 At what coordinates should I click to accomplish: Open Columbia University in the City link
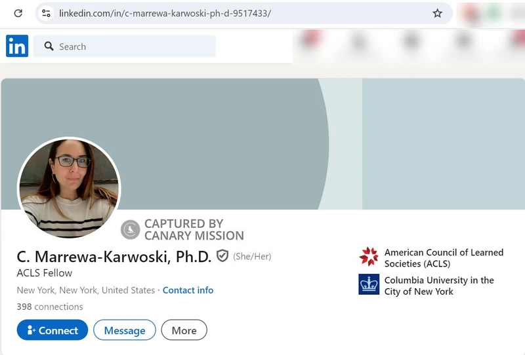[x=439, y=286]
